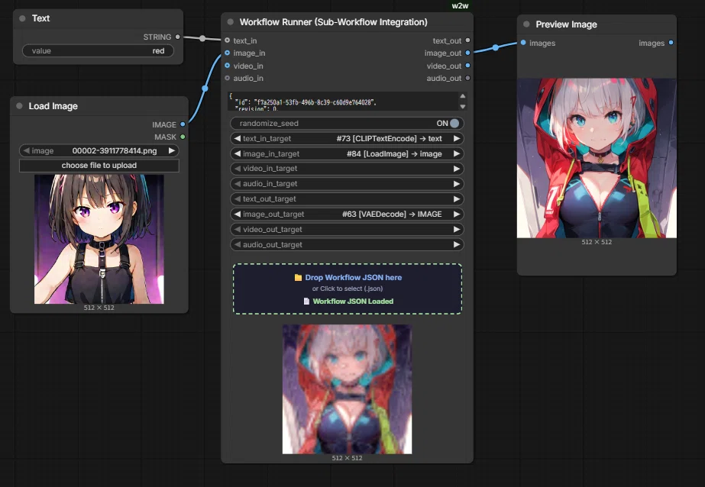Collapse the Preview Image node title dot
The width and height of the screenshot is (705, 487).
(x=526, y=24)
